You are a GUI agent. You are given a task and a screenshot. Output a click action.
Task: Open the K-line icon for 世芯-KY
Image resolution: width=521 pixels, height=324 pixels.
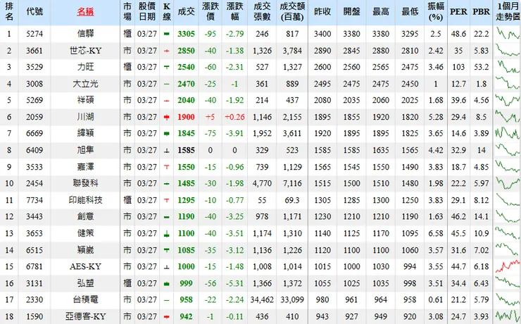pos(167,51)
